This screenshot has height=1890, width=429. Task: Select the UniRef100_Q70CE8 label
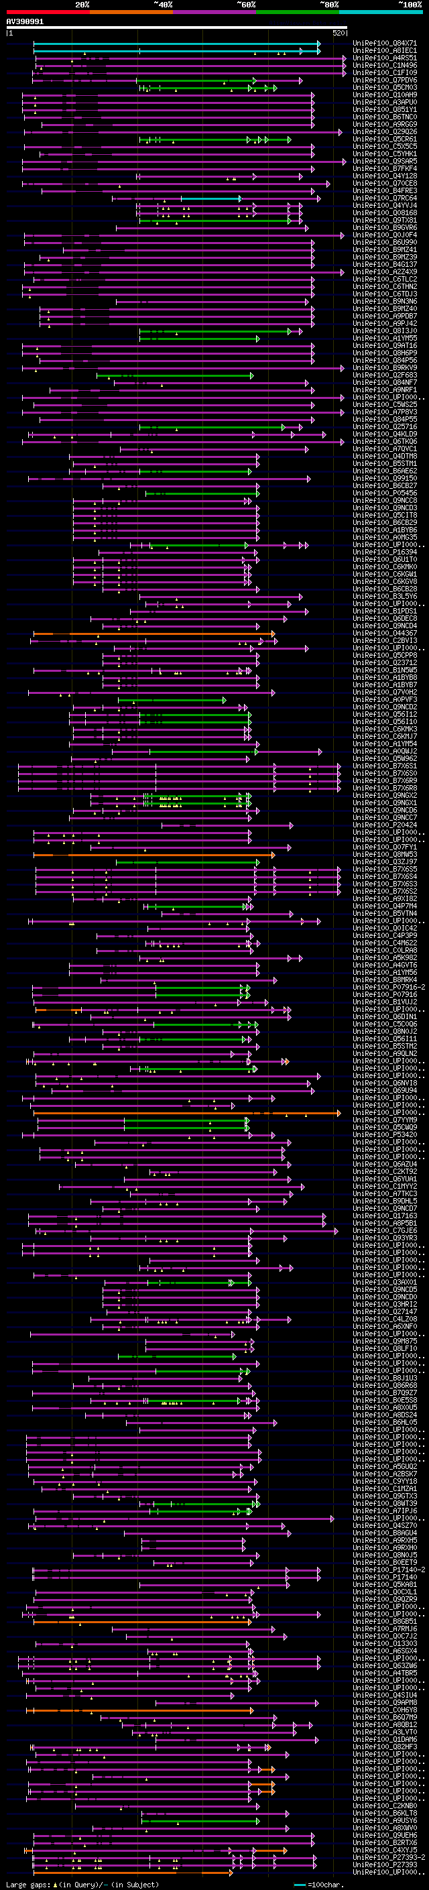[384, 184]
